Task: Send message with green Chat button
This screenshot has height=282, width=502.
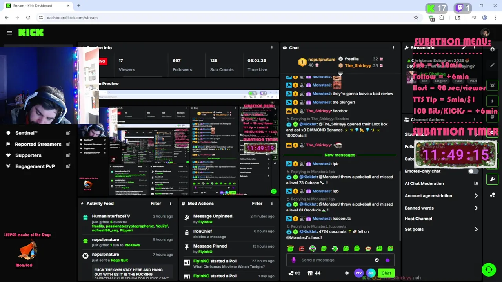Action: (x=386, y=273)
